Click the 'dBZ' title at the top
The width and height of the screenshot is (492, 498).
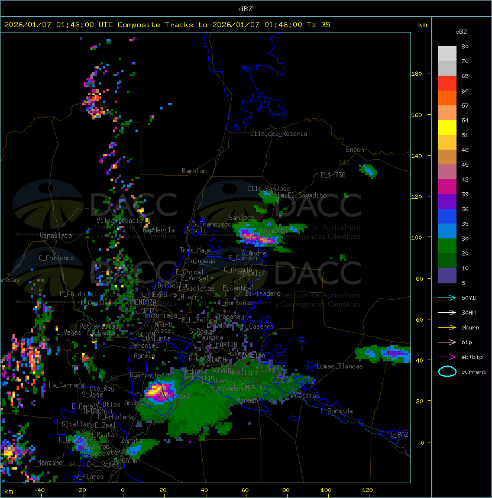[246, 9]
